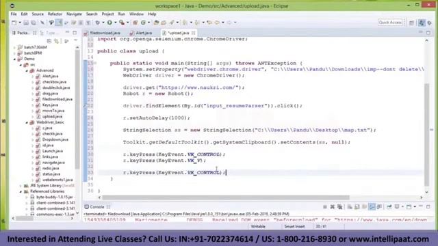Remove launch from console (X icon)
The height and width of the screenshot is (246, 438).
click(x=332, y=206)
